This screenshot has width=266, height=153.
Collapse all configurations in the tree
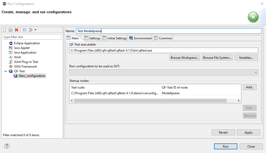(24, 30)
